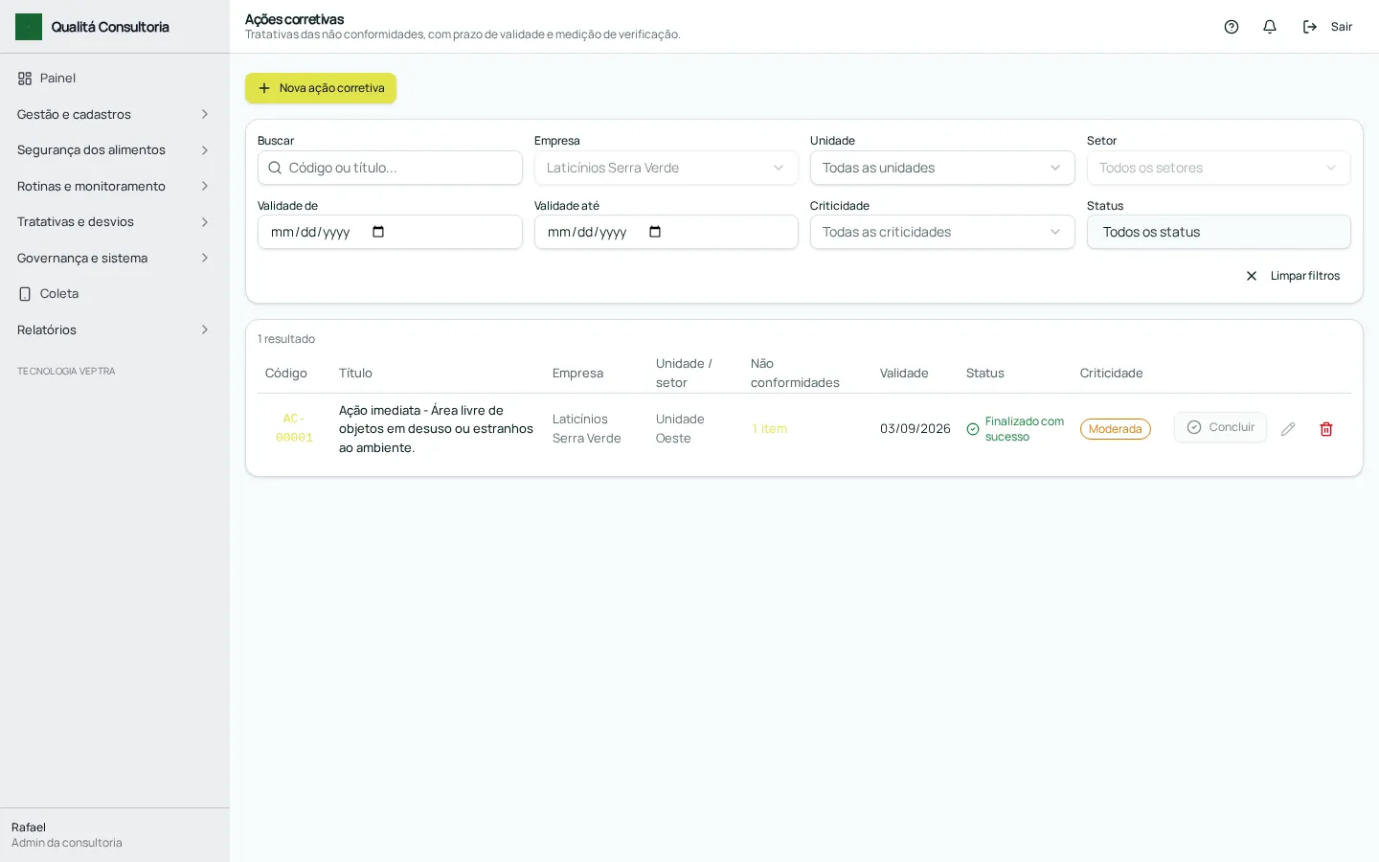The width and height of the screenshot is (1379, 862).
Task: Click the Concluir button in the row
Action: tap(1220, 427)
